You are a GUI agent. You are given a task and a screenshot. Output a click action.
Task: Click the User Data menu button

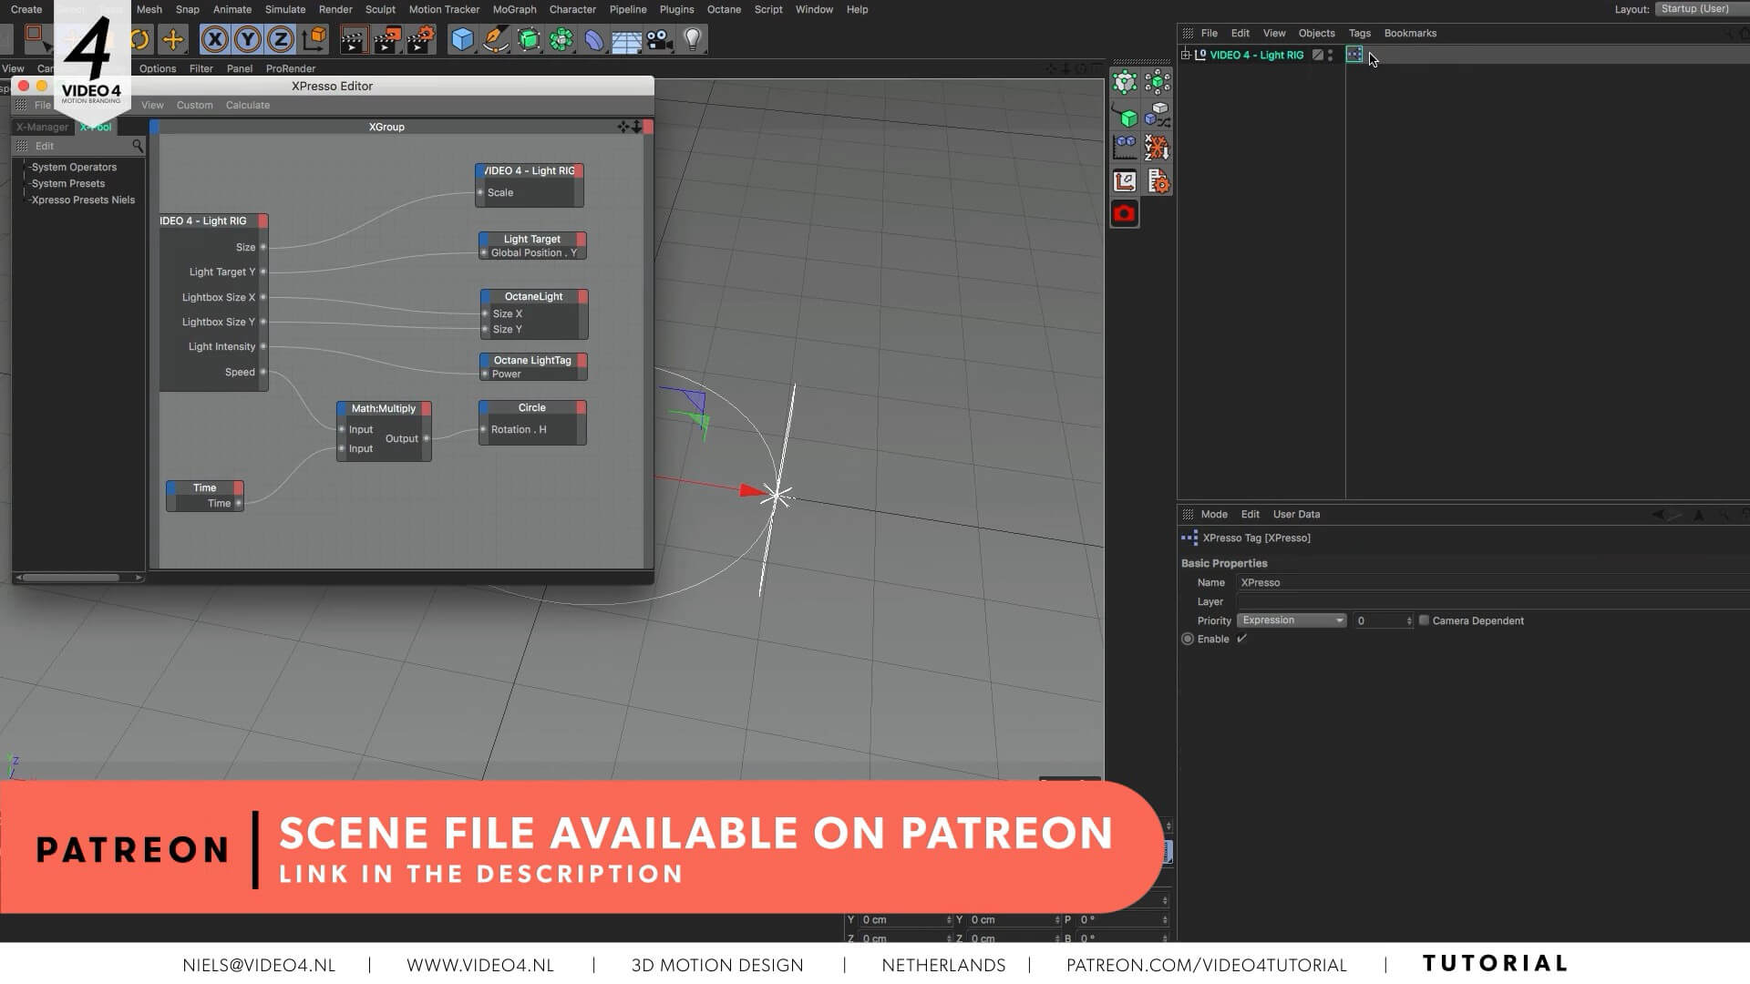1295,514
